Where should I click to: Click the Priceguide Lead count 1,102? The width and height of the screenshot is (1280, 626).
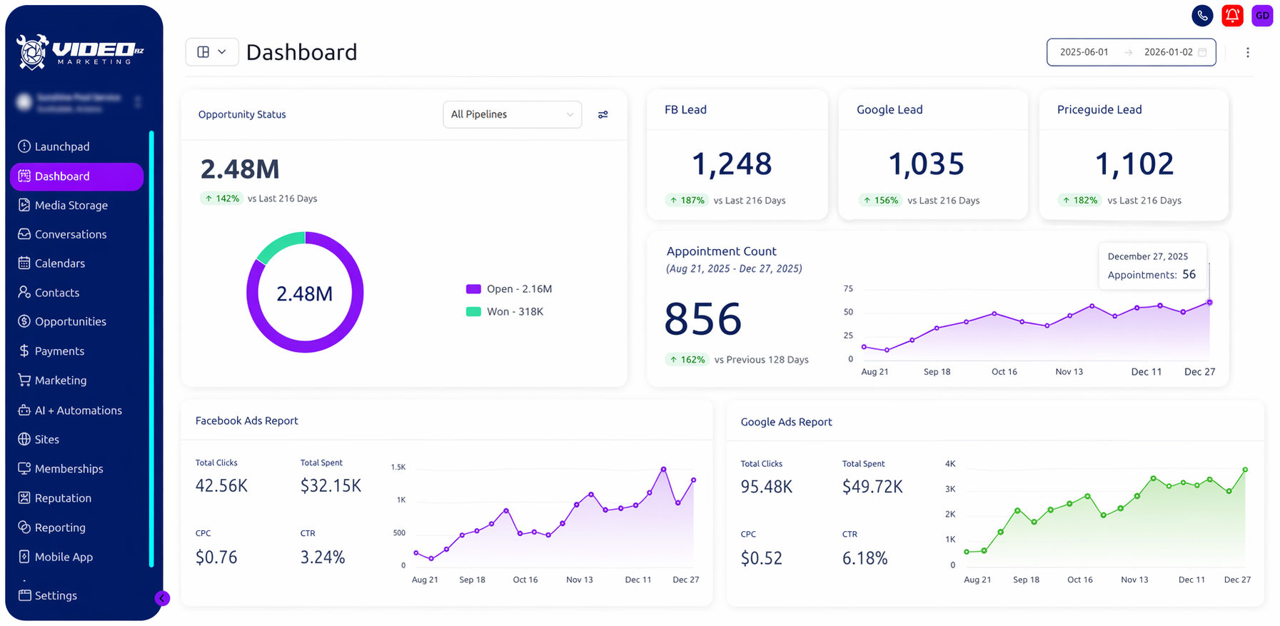1134,164
